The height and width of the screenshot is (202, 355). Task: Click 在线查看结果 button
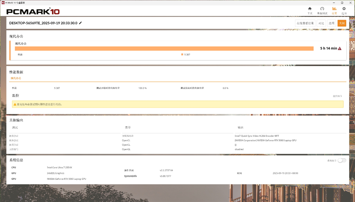[x=305, y=23]
